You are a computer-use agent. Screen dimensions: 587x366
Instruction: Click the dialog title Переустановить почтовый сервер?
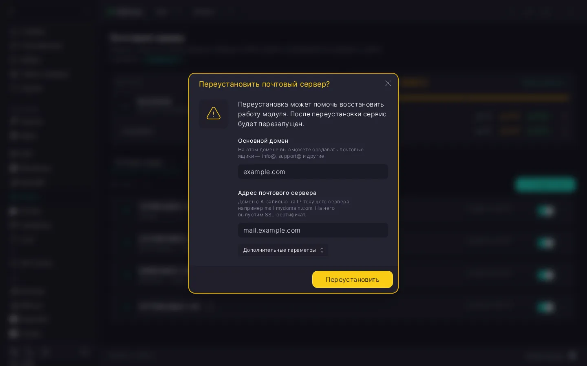(x=264, y=84)
